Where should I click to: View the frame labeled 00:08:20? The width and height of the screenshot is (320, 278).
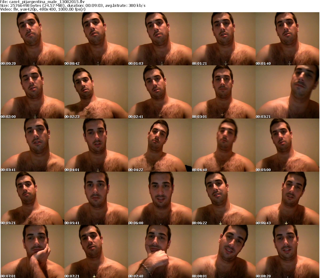pos(287,251)
